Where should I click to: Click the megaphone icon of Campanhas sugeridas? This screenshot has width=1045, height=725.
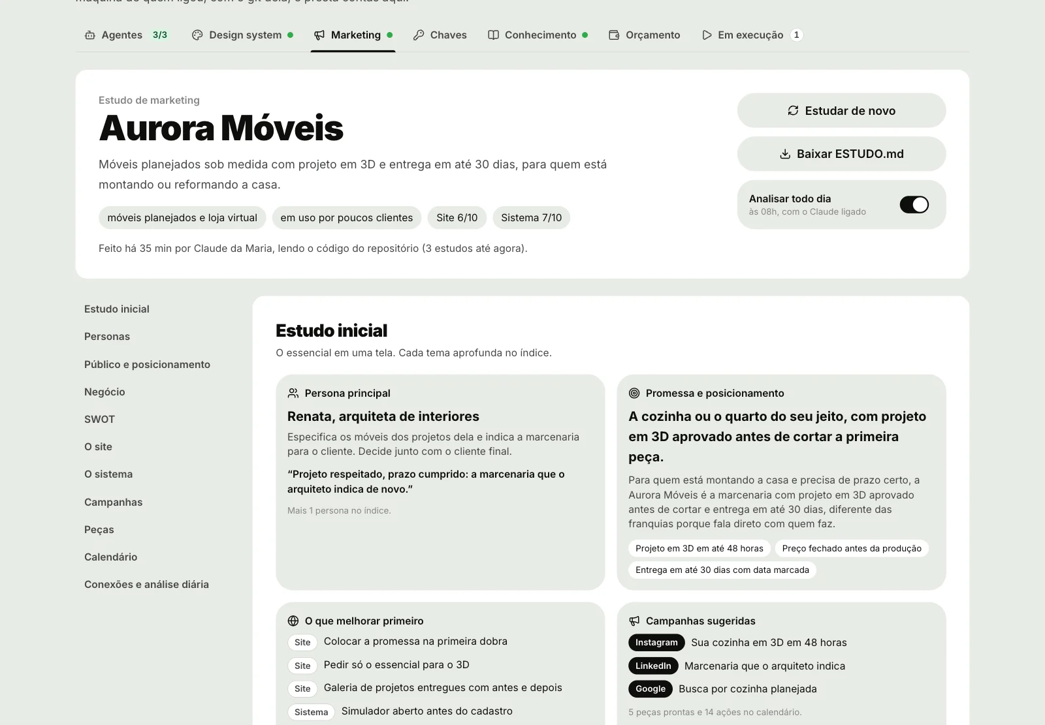[634, 621]
